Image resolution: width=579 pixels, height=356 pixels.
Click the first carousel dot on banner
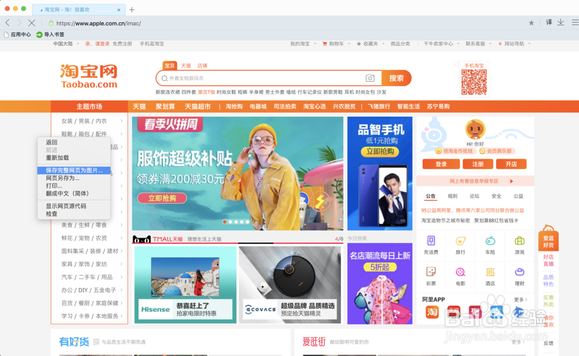click(x=225, y=222)
